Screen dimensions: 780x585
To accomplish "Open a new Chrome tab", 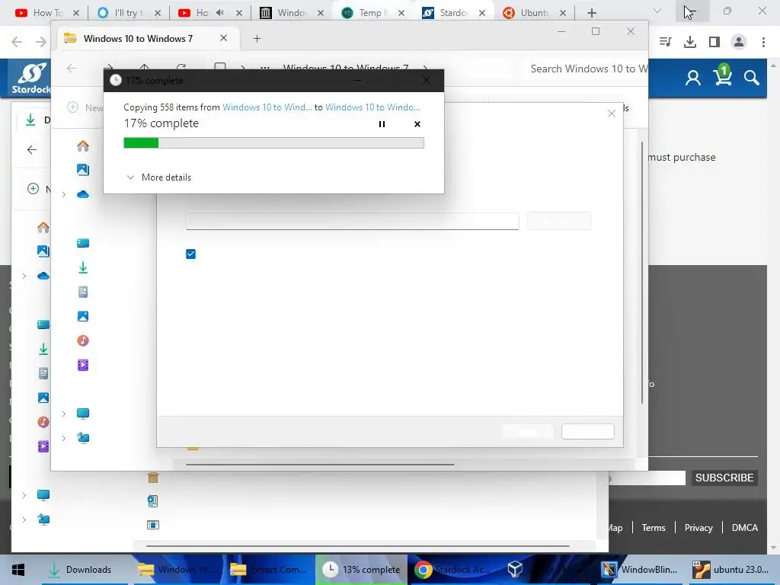I will click(591, 13).
